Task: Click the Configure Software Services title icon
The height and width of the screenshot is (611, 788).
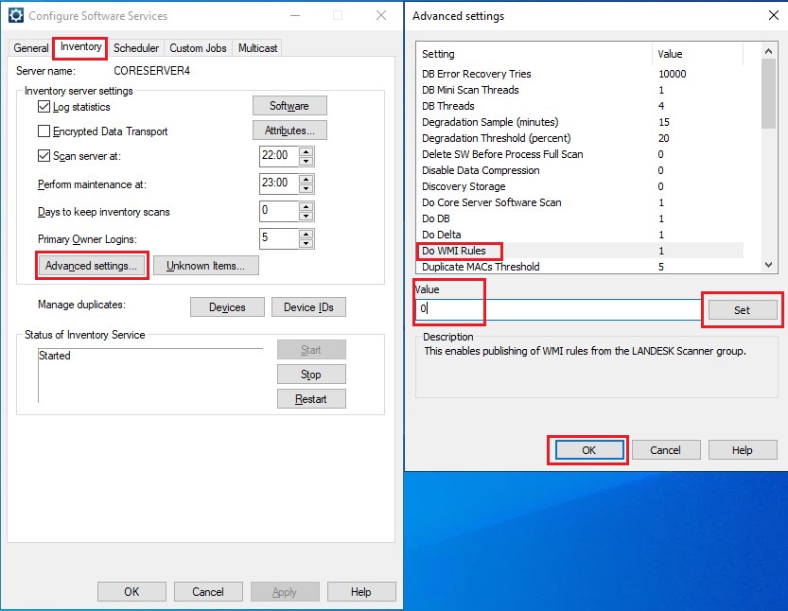Action: pyautogui.click(x=16, y=16)
